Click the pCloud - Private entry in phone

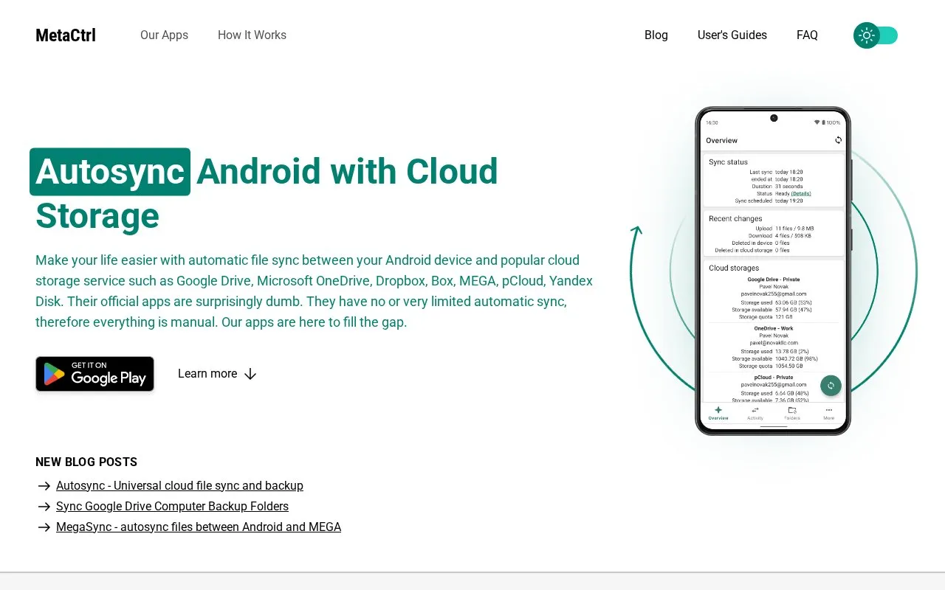[773, 377]
